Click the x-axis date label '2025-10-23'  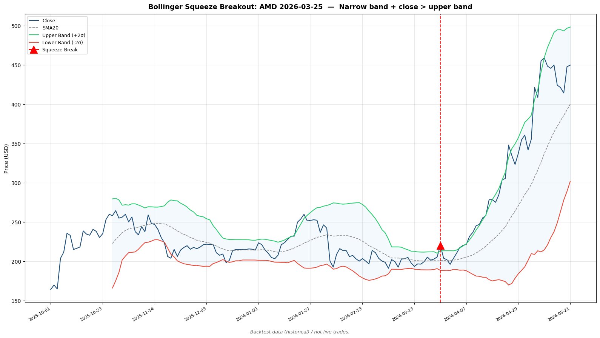(x=92, y=314)
